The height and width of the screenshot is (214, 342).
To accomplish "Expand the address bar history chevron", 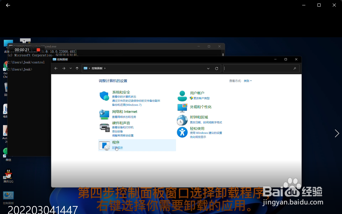I will pos(208,68).
